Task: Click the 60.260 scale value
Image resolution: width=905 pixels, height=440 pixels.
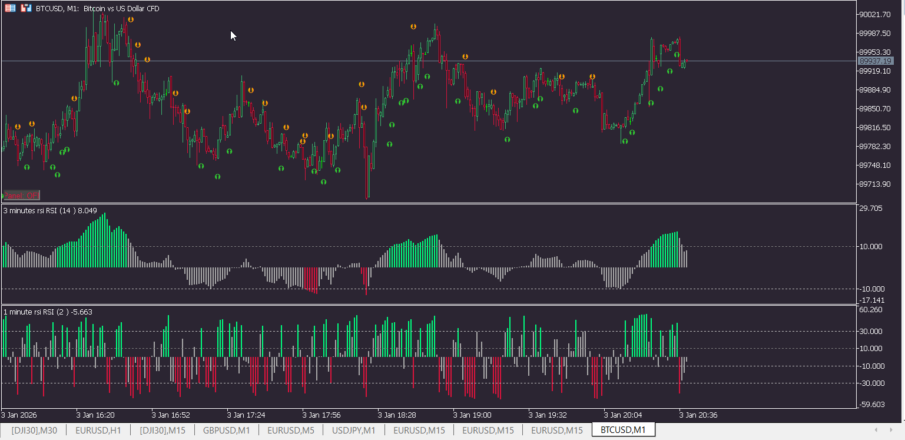Action: point(871,309)
